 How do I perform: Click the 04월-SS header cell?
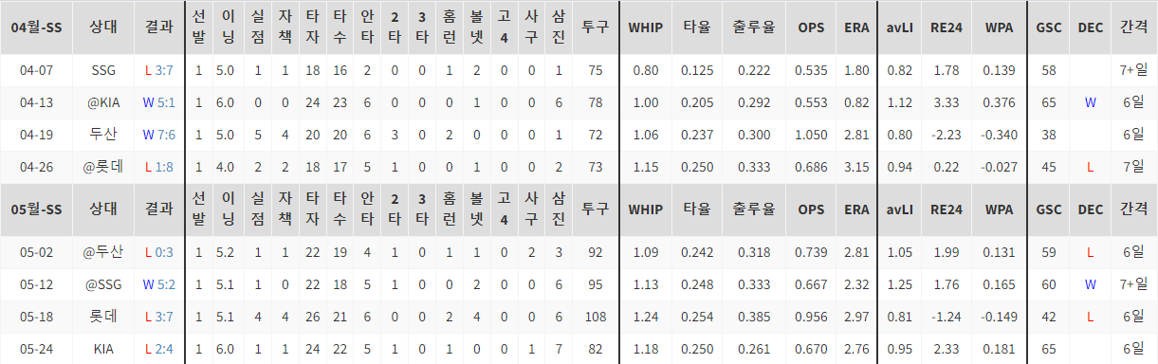coord(36,27)
